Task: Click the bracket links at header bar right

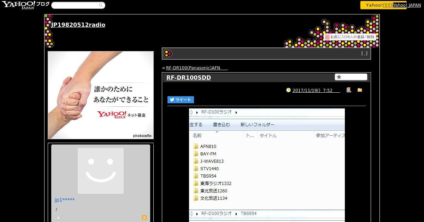Action: click(364, 54)
